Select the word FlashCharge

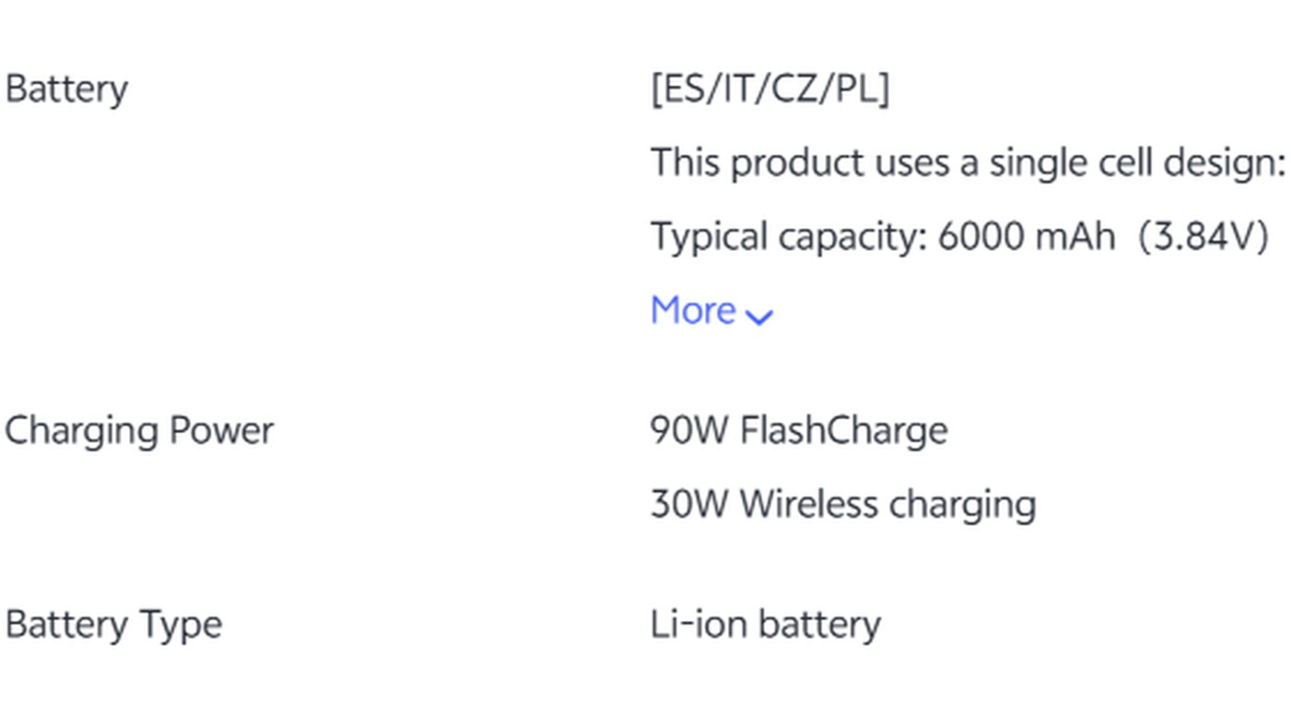844,430
